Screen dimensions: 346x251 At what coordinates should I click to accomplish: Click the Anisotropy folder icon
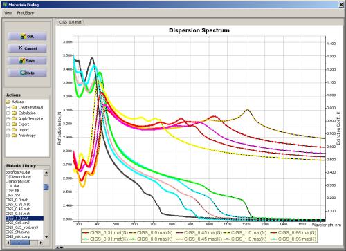coord(15,136)
